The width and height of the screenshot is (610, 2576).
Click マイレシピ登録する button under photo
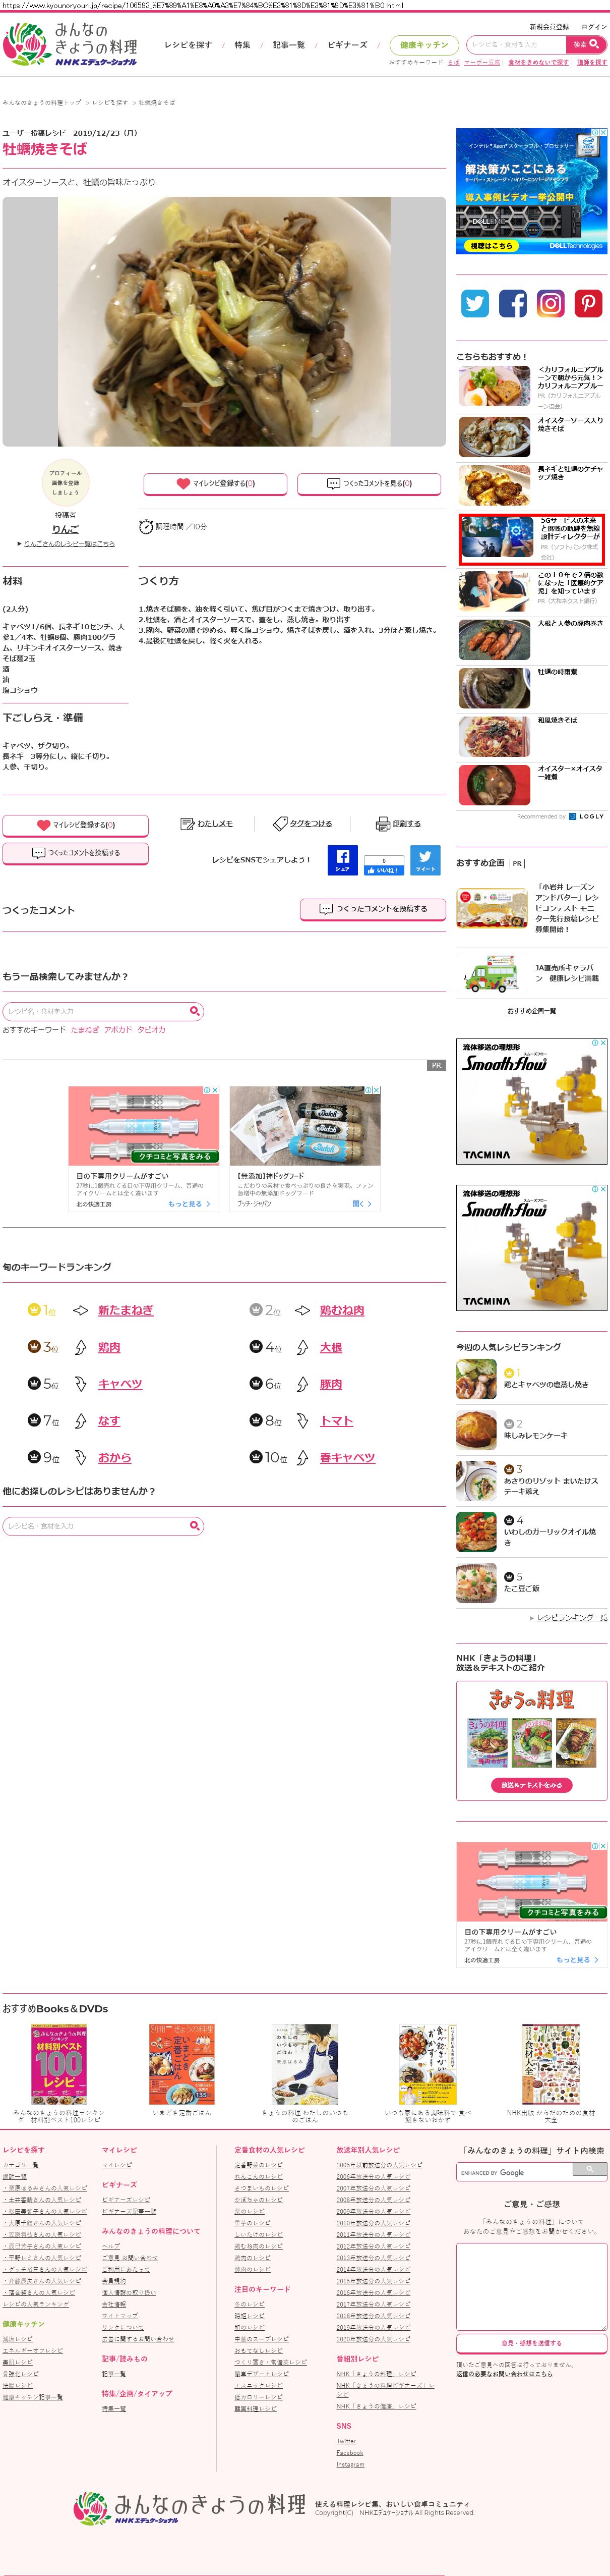[216, 483]
